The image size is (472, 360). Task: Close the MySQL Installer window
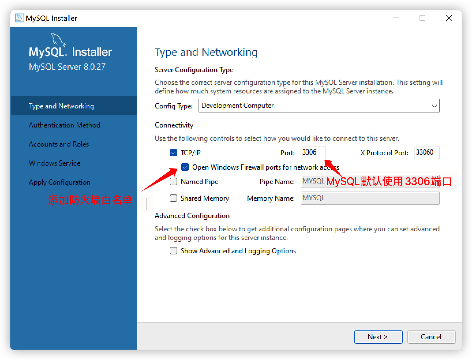[449, 18]
